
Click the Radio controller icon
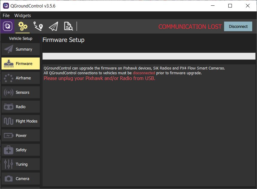(8, 107)
